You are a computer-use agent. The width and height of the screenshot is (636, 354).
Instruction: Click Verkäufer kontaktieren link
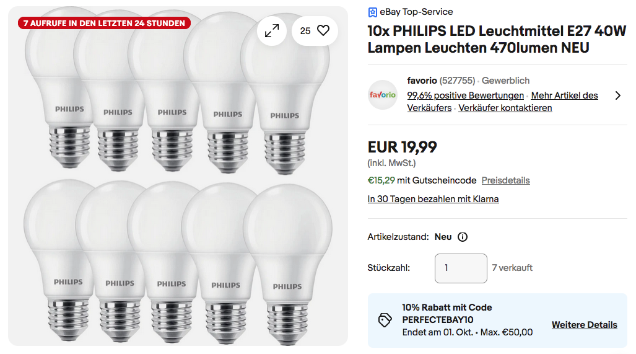click(505, 108)
